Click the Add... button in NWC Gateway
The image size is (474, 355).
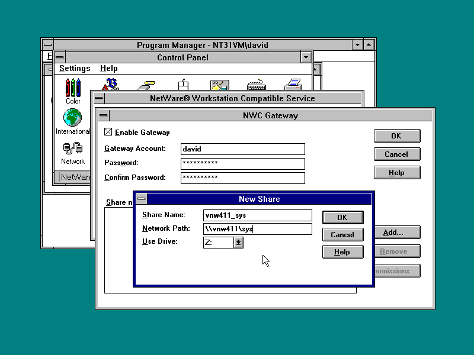click(397, 233)
